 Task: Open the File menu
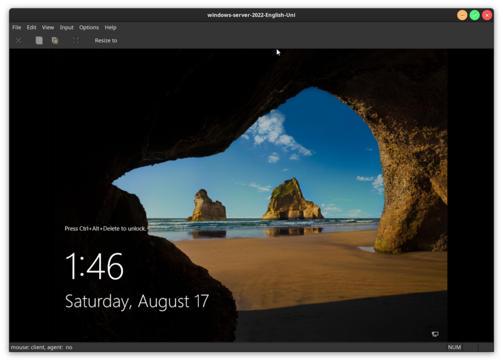17,28
